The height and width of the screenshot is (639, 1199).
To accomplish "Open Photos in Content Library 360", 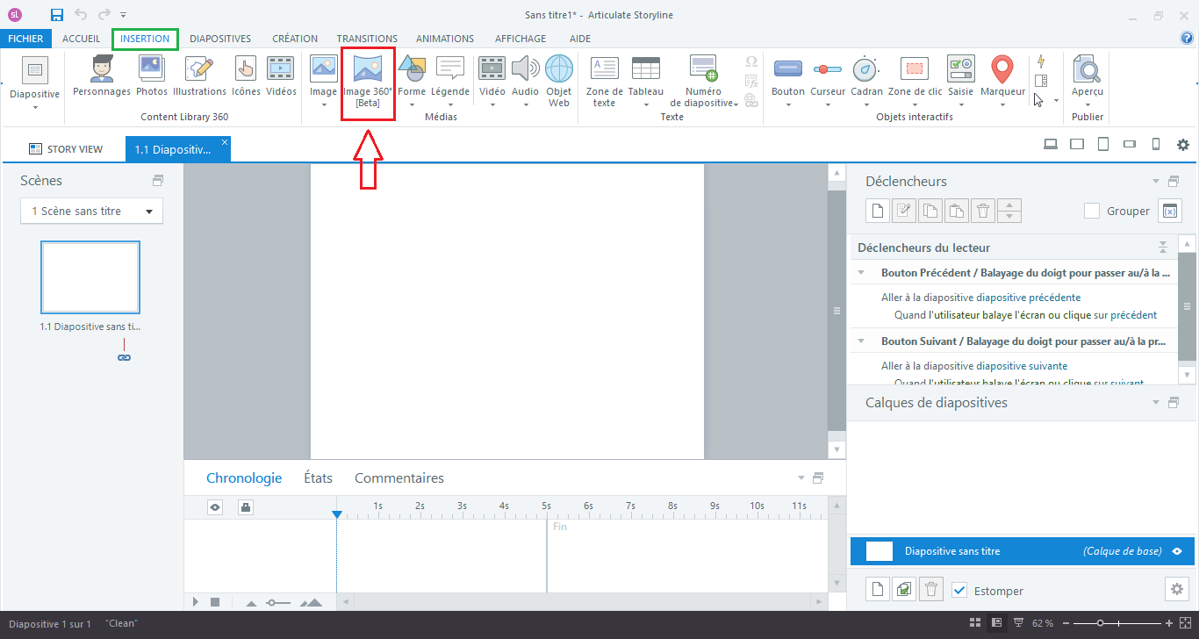I will tap(152, 75).
